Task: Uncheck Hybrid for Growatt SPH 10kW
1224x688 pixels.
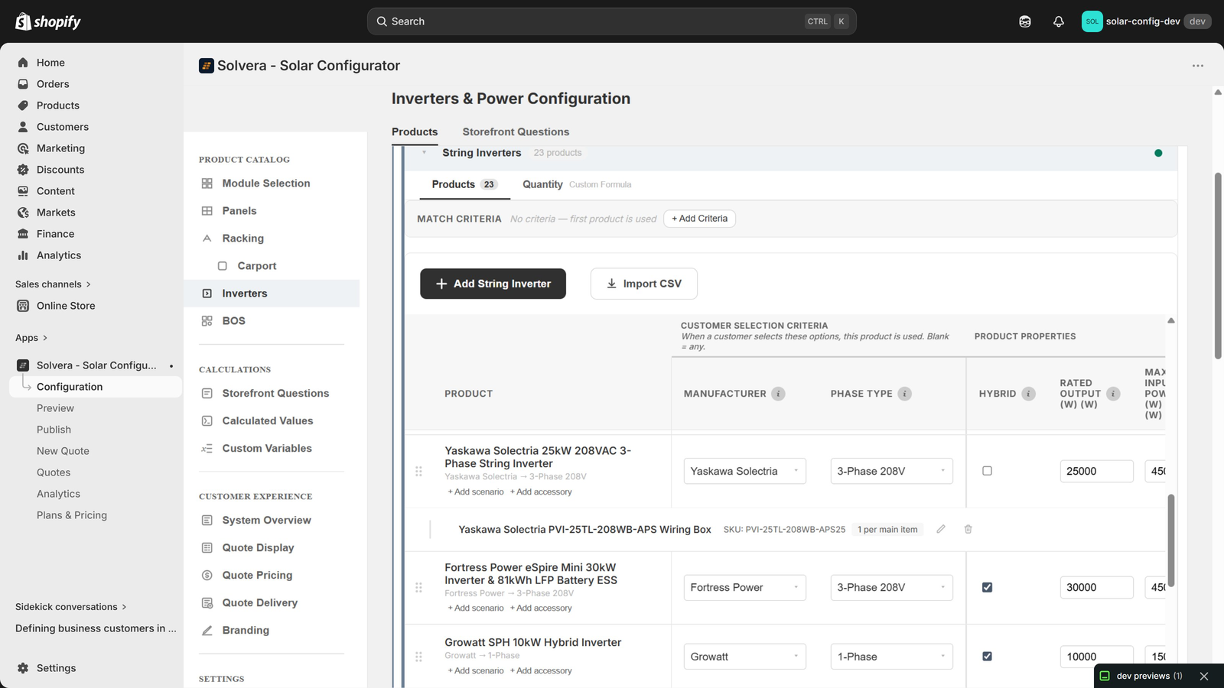Action: click(987, 656)
